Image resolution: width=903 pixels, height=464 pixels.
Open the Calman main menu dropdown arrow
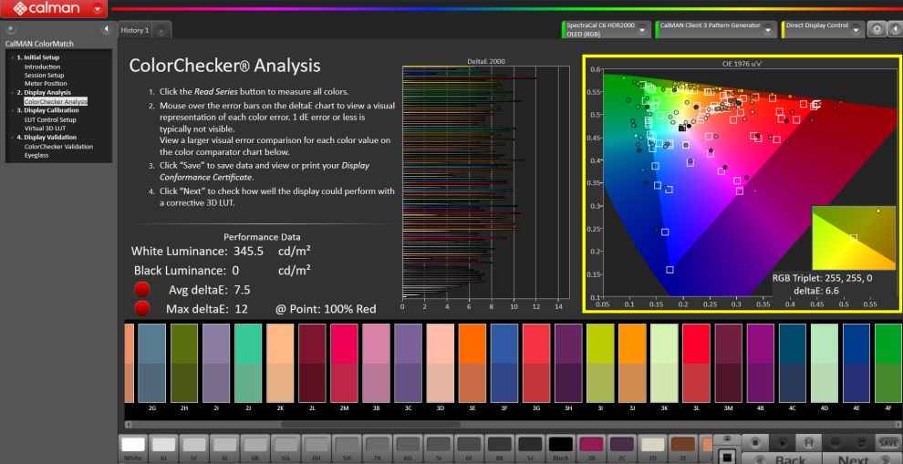point(98,8)
